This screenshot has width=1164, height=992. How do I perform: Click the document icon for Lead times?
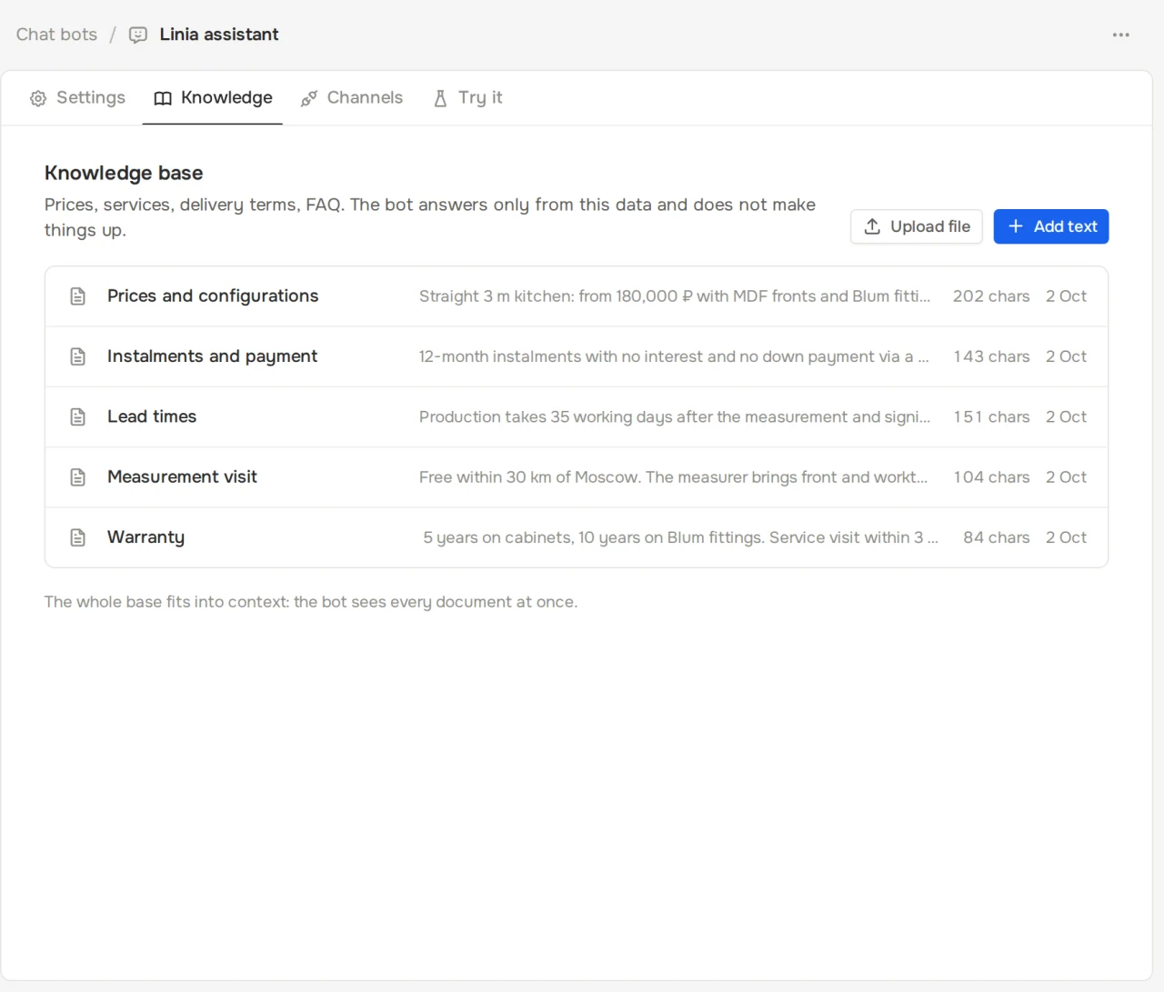click(x=78, y=416)
